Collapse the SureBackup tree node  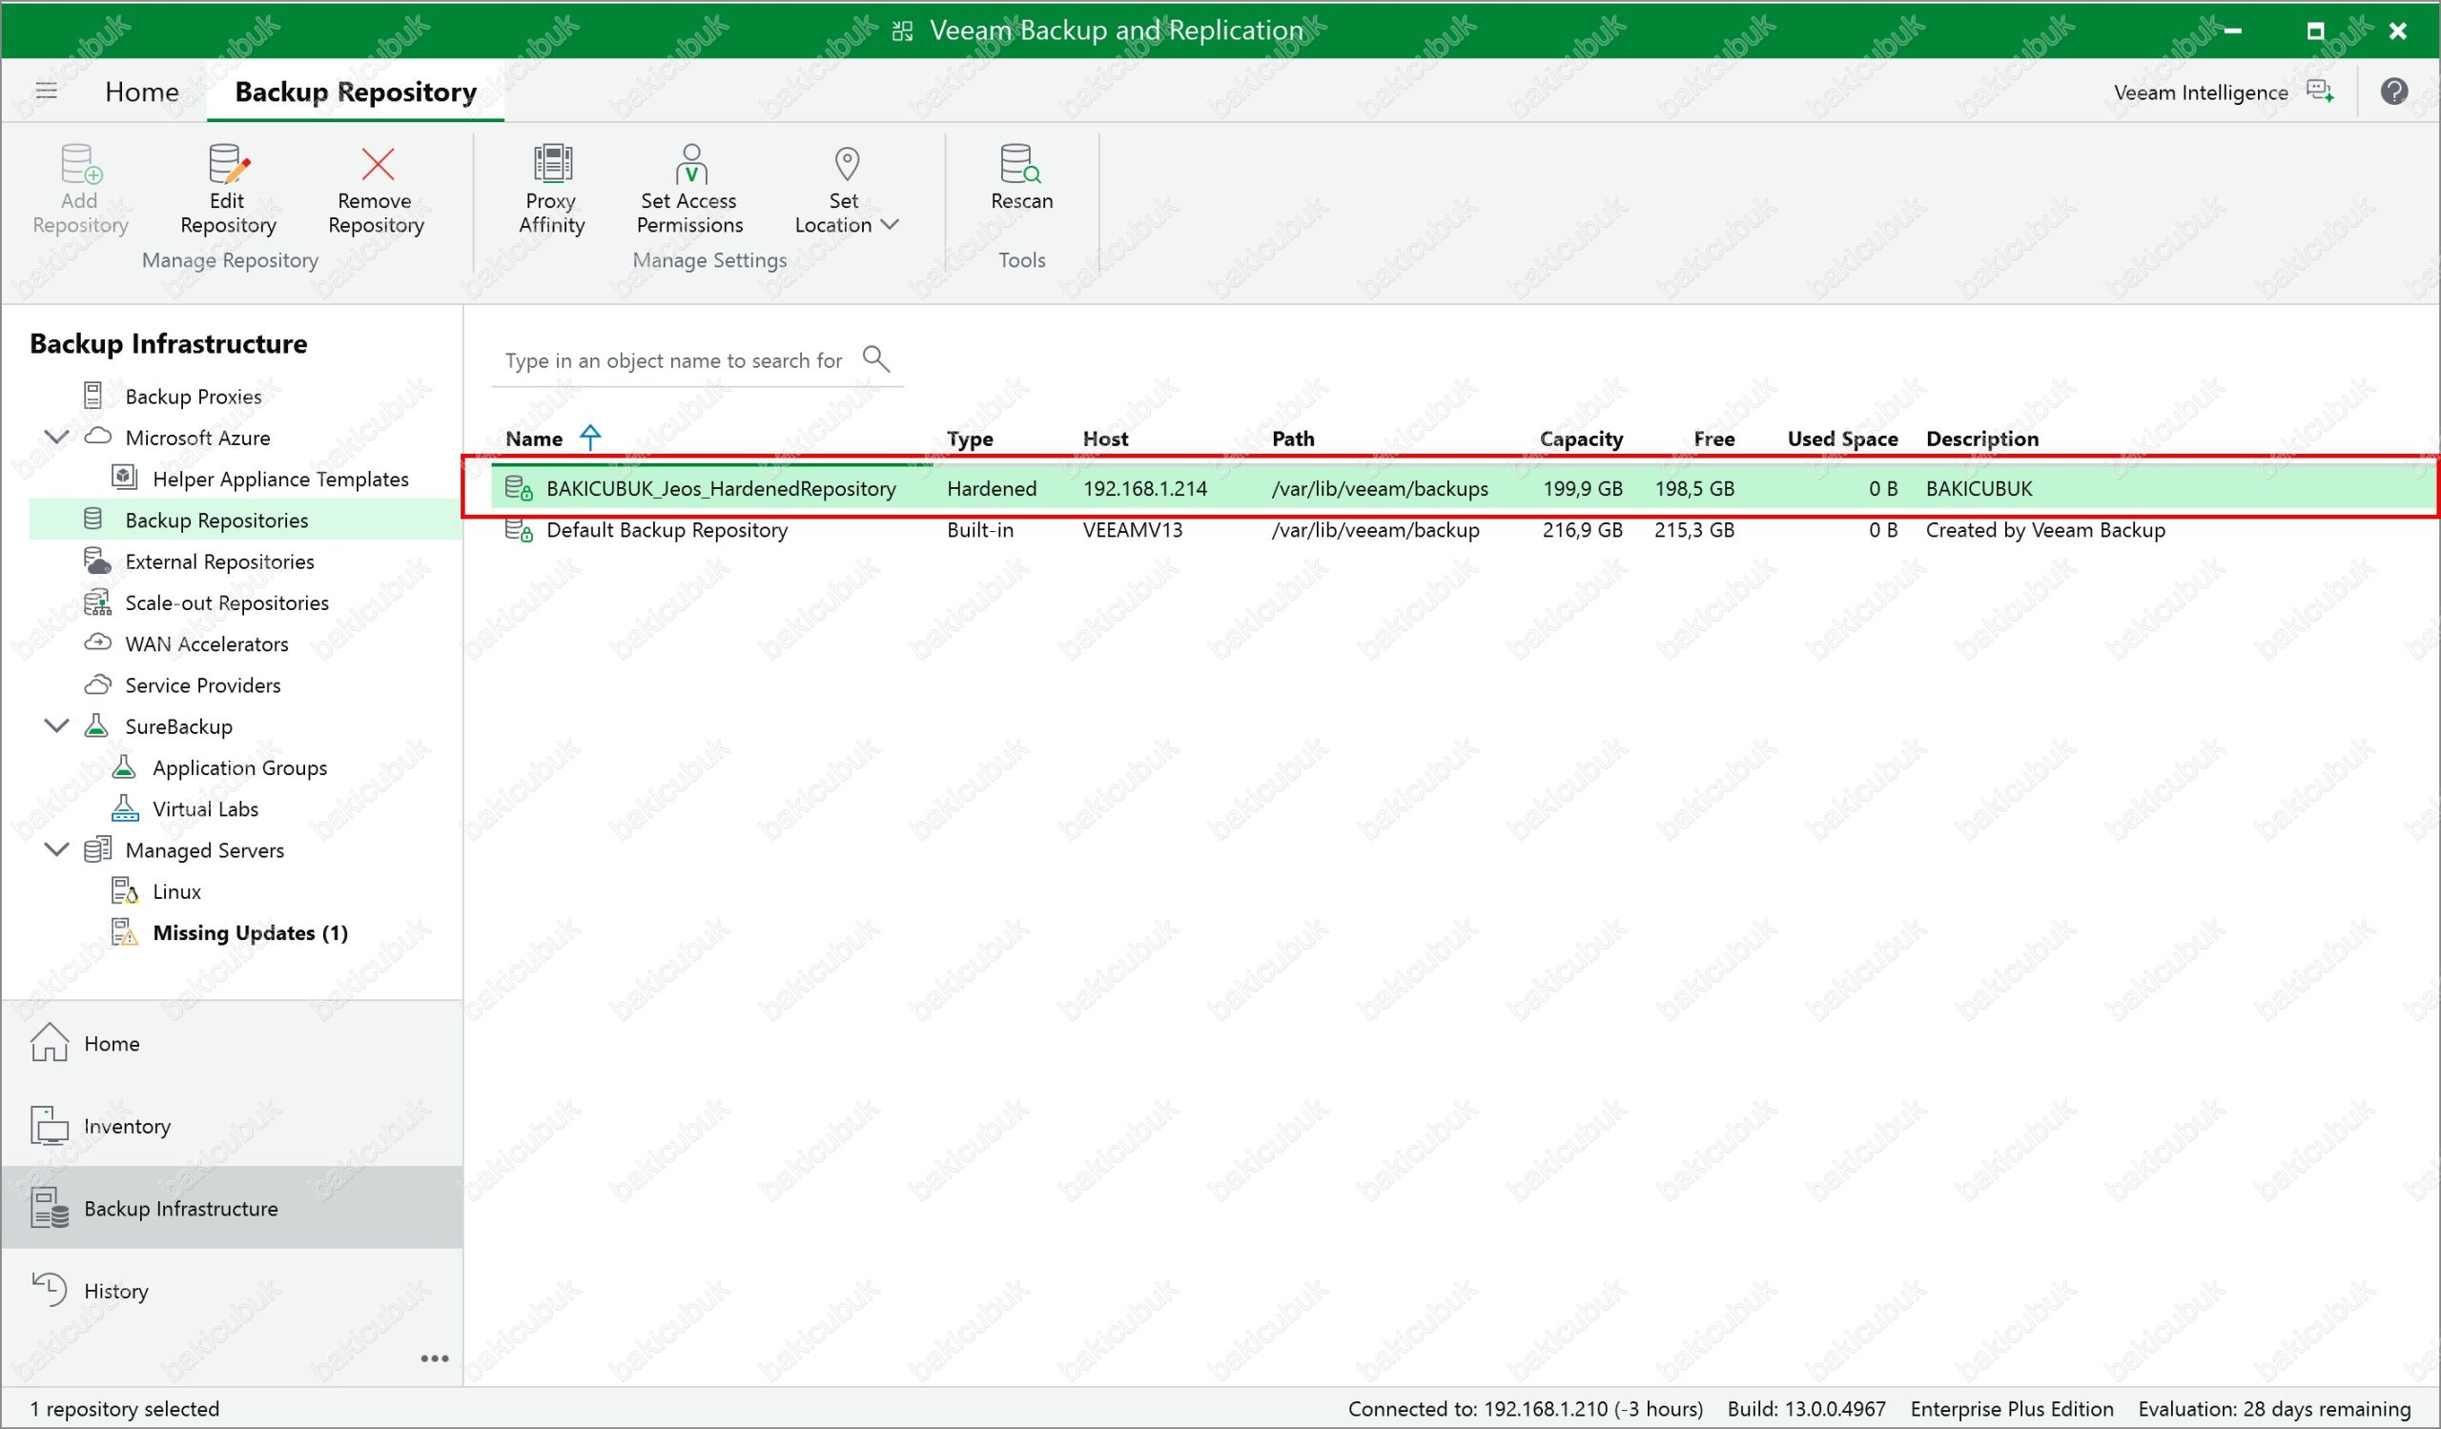[57, 725]
